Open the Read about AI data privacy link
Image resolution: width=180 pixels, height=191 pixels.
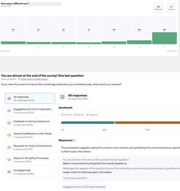coord(35,79)
